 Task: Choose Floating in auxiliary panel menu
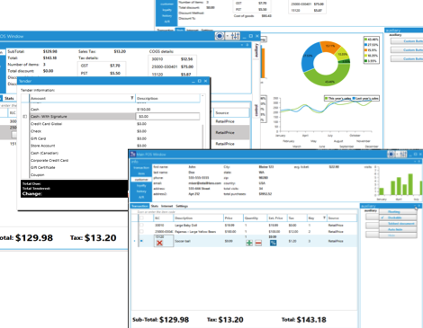point(398,212)
